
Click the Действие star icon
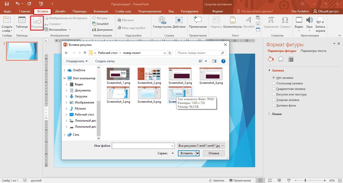tap(179, 20)
